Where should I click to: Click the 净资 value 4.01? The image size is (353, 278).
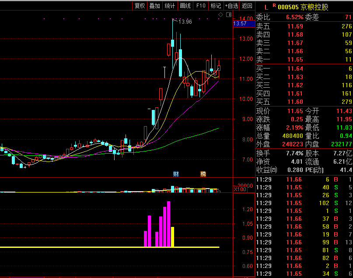point(297,162)
